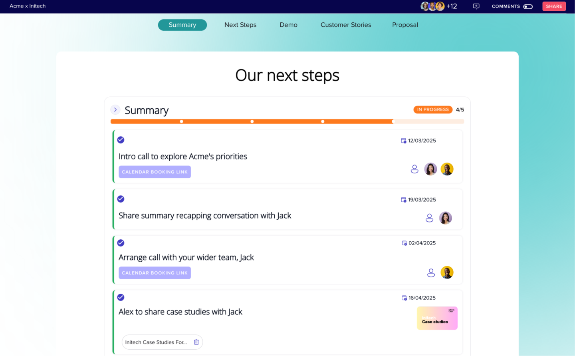Click assignee person icon on Arrange call step

click(x=431, y=272)
